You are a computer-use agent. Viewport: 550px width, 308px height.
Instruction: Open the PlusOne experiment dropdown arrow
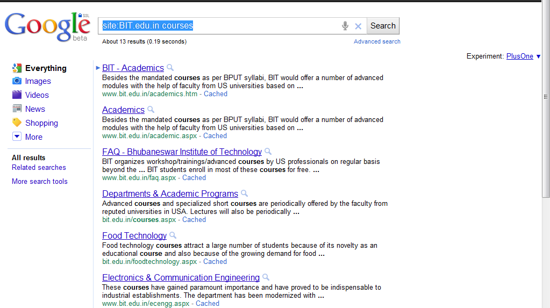tap(538, 56)
